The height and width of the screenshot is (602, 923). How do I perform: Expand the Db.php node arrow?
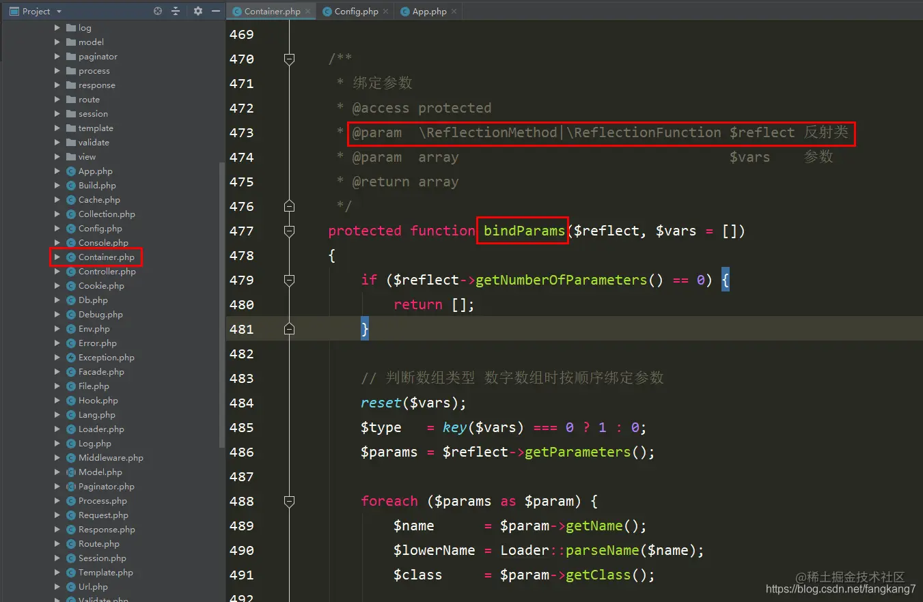point(57,300)
